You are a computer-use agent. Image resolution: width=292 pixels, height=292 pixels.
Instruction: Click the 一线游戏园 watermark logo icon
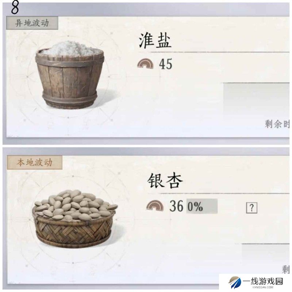click(x=235, y=282)
